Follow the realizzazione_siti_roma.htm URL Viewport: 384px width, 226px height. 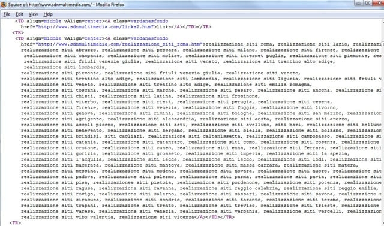coord(119,44)
